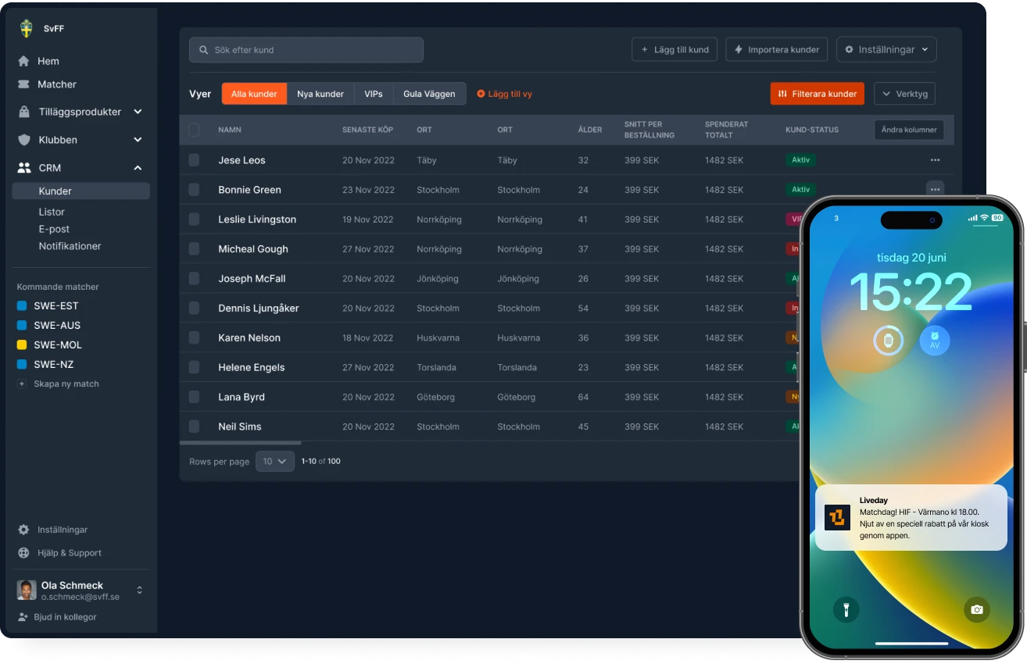
Task: Tap the flashlight icon on phone lockscreen
Action: (846, 609)
